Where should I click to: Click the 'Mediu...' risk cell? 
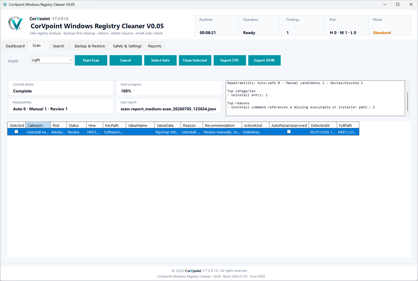[58, 132]
